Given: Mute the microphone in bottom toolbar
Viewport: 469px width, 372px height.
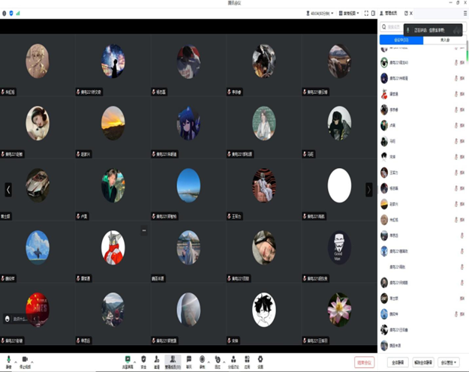Looking at the screenshot, I should tap(9, 360).
